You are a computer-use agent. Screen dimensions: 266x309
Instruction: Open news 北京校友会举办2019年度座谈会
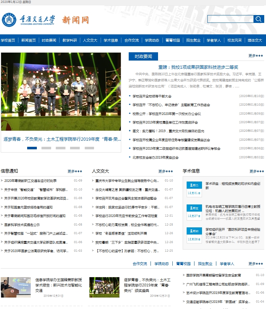coord(156,158)
